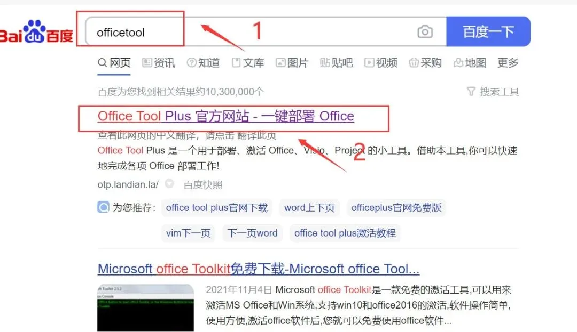The image size is (577, 332).
Task: Click the result count text 10,300,000个
Action: tap(235, 91)
